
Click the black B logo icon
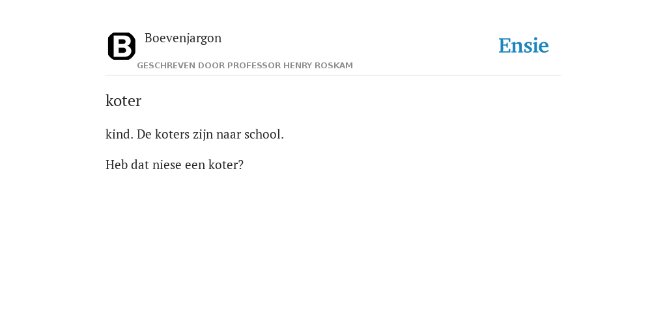pos(122,46)
